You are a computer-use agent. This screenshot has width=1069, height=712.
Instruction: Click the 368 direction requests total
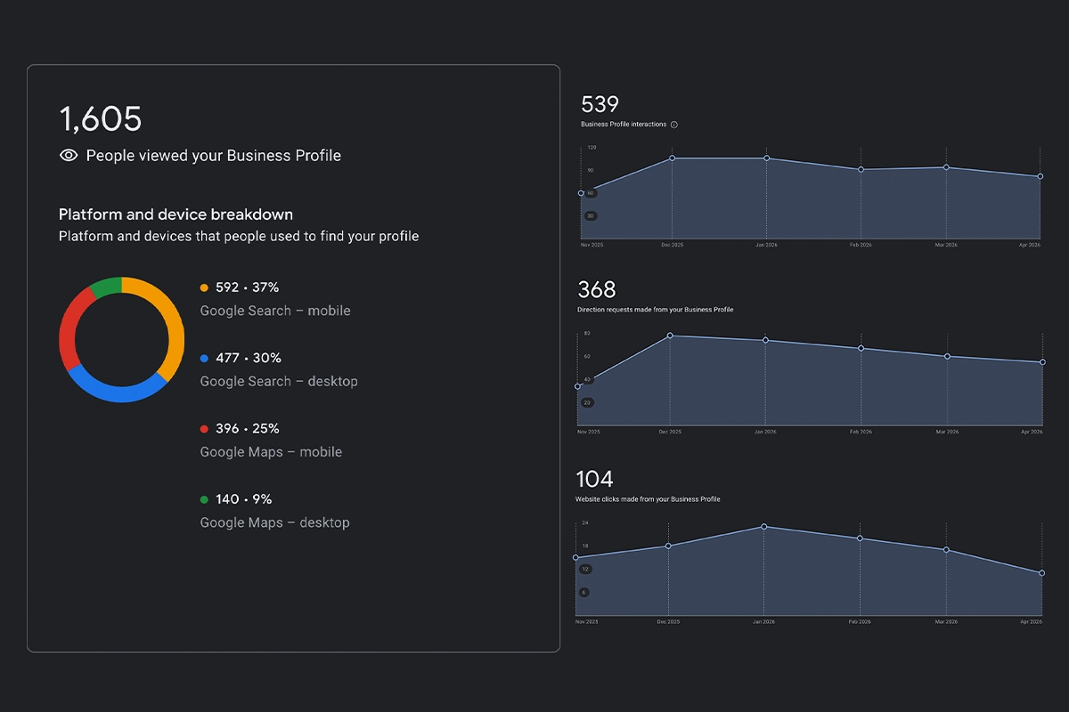[x=597, y=289]
